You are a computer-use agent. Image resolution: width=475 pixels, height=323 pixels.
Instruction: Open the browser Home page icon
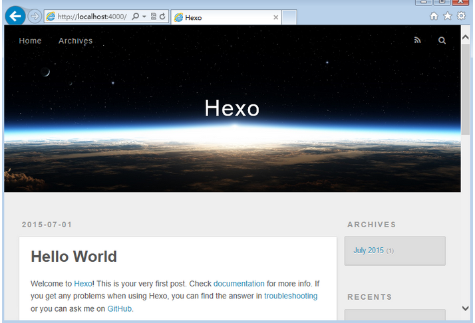pos(434,16)
